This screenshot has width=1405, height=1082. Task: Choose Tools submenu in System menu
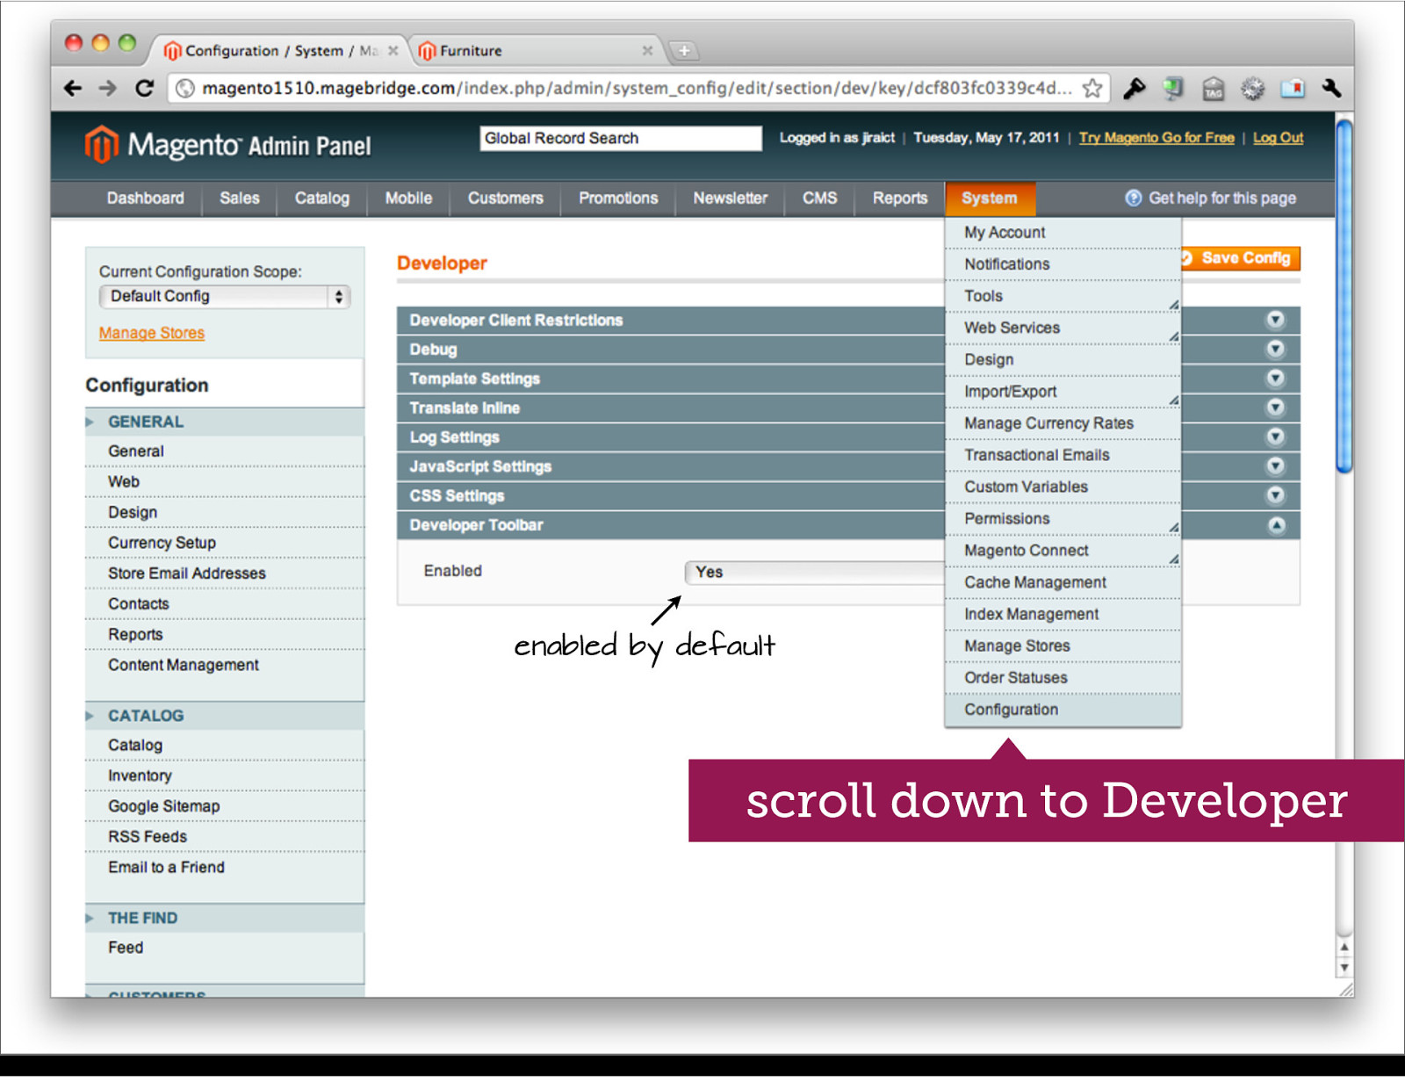click(x=1063, y=297)
